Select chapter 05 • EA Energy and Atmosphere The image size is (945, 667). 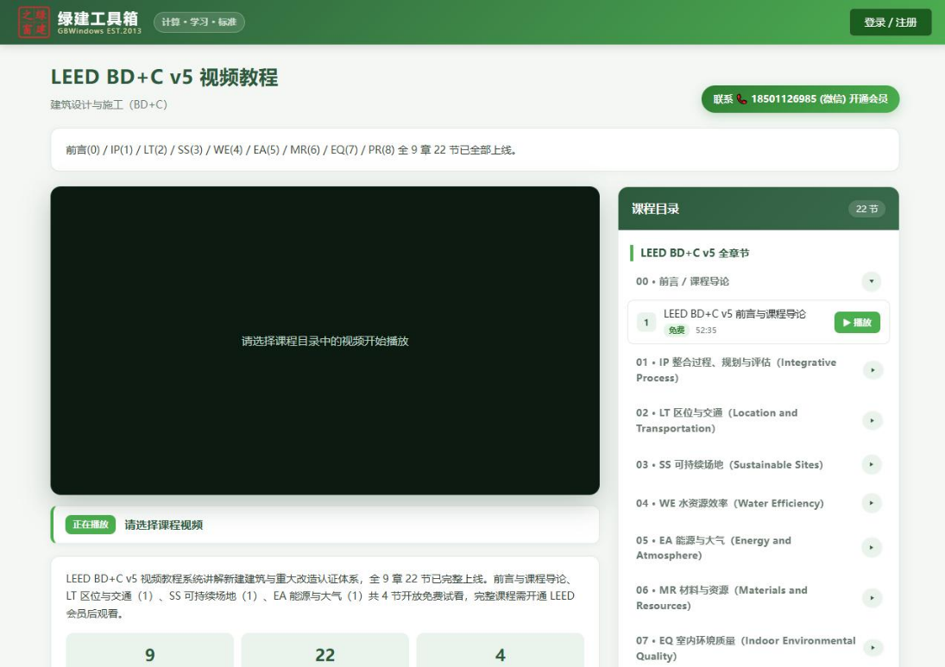(714, 548)
